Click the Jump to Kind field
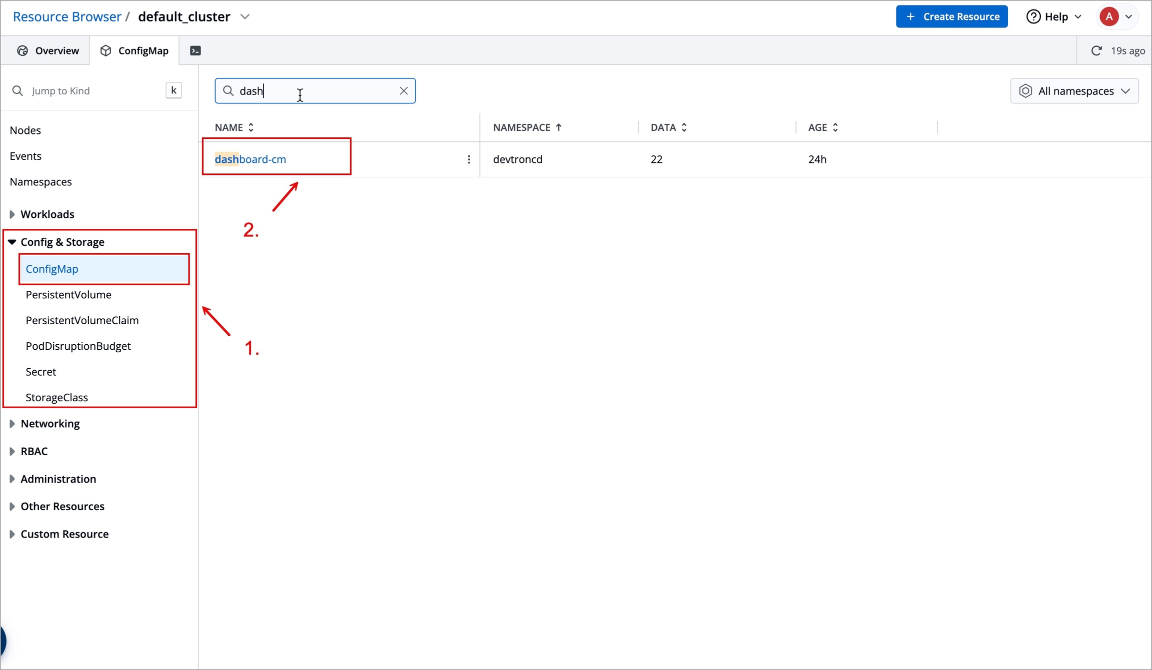The image size is (1152, 670). [90, 91]
